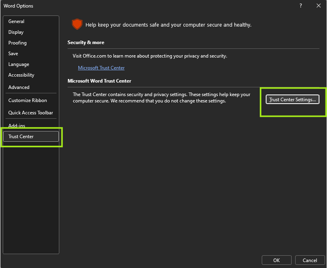Viewport: 327px width, 268px height.
Task: Show the Advanced options page
Action: point(19,87)
